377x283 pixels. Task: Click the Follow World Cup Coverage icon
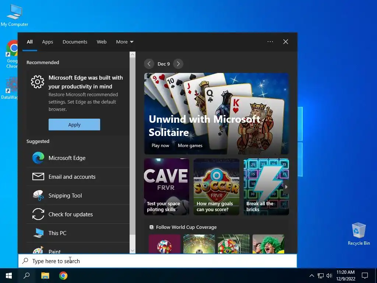pos(151,227)
